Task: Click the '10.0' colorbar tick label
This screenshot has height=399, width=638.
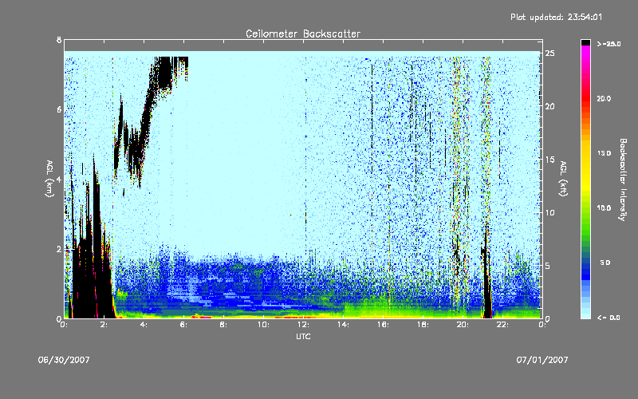Action: tap(604, 208)
